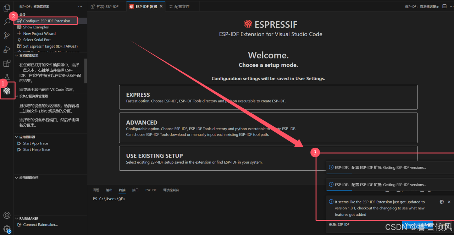Viewport: 454px width, 235px height.
Task: Dismiss the ESP-IDF update notification
Action: click(x=449, y=202)
